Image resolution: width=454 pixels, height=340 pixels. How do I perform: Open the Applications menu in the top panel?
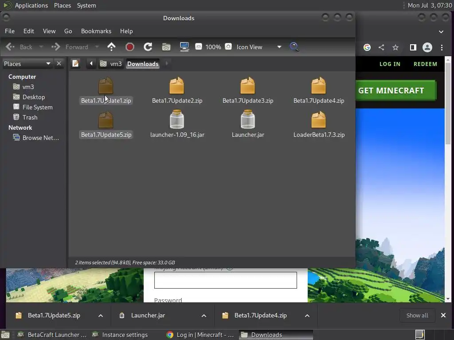click(x=31, y=5)
